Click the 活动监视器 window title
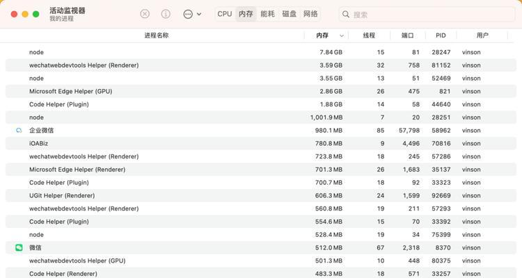Viewport: 522px width, 278px height. click(68, 10)
